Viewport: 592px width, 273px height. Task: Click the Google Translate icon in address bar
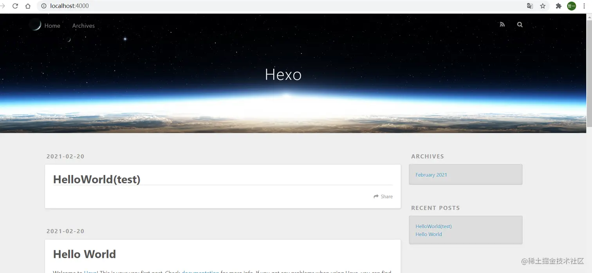pos(530,6)
